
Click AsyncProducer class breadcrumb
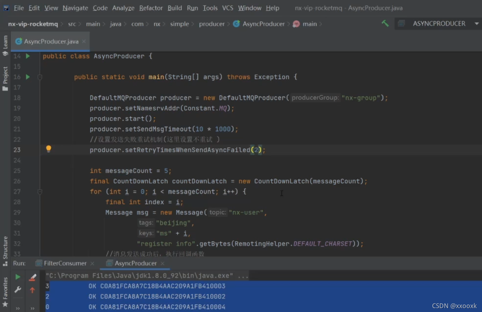[259, 24]
